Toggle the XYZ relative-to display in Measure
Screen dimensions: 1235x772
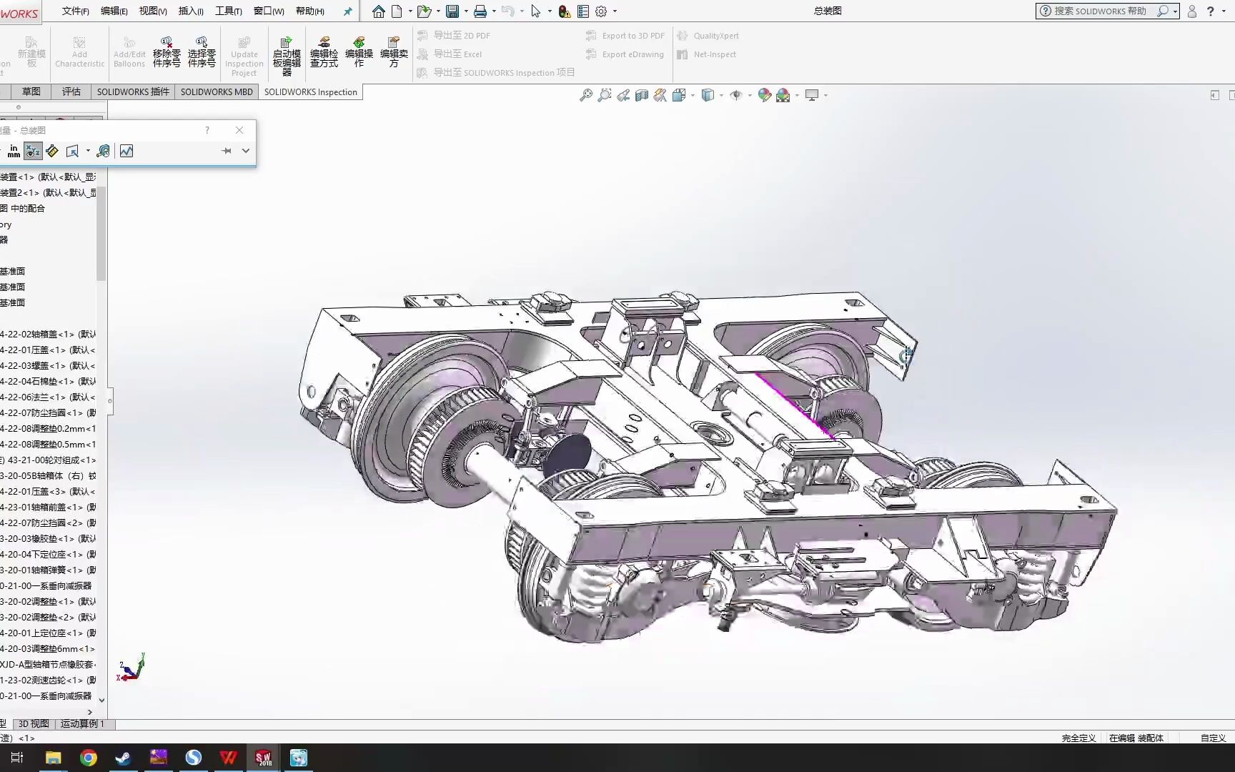[33, 151]
